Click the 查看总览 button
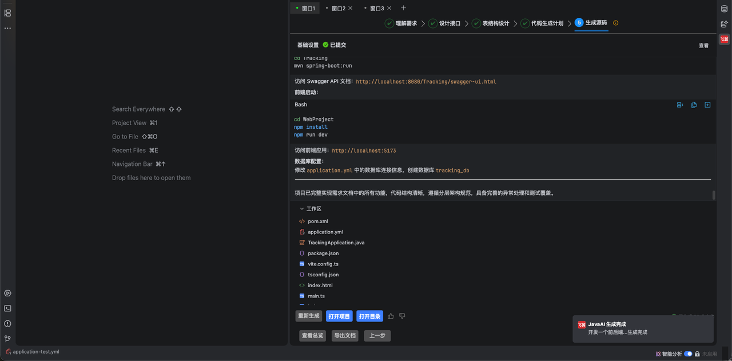 pyautogui.click(x=312, y=336)
